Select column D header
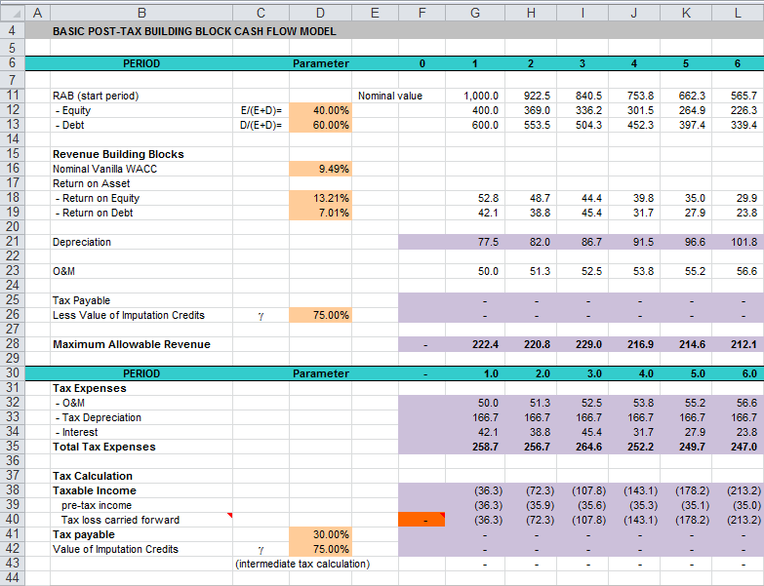The width and height of the screenshot is (764, 586). (320, 13)
